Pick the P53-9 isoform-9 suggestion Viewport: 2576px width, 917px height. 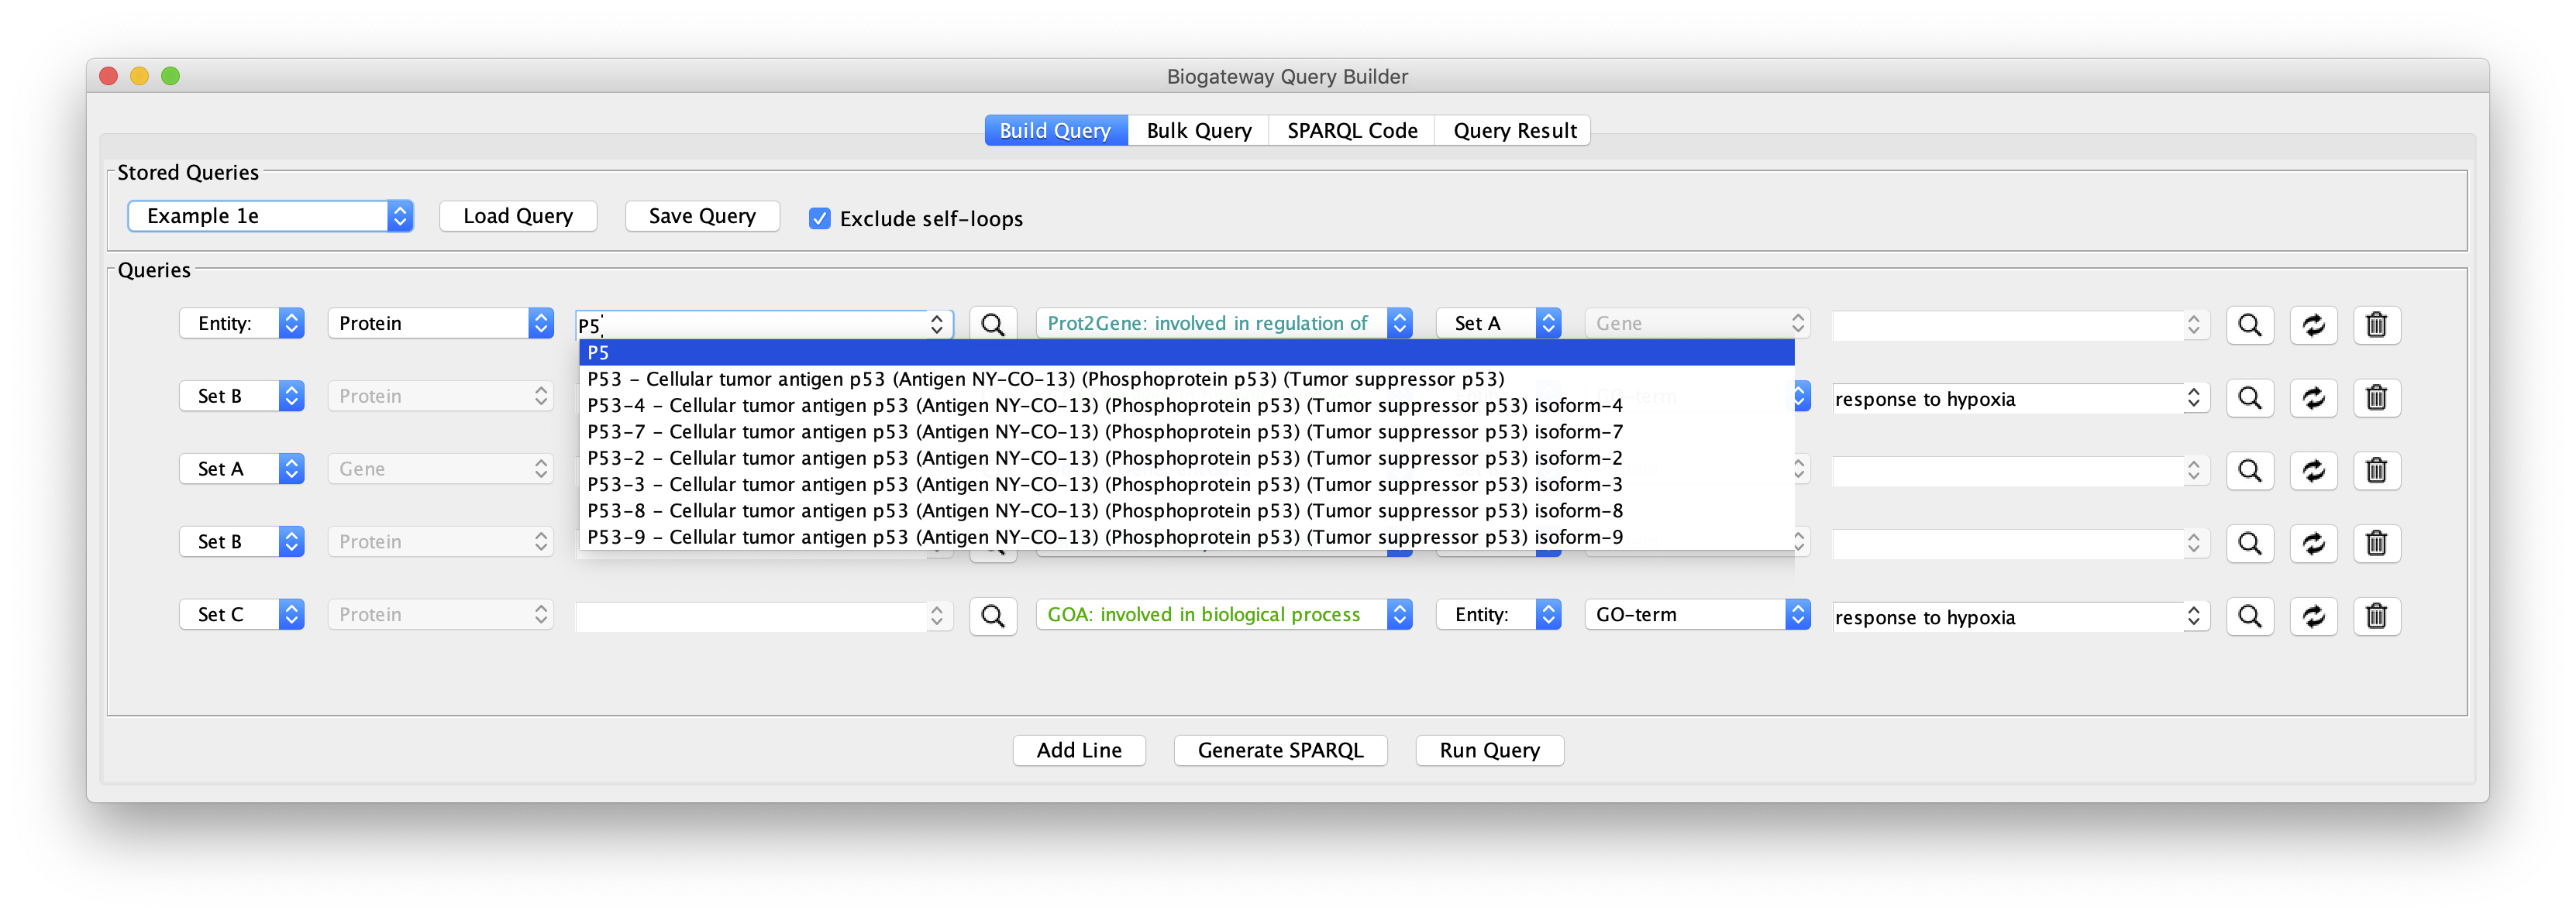(1186, 537)
